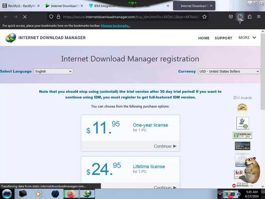Click the One-year license title
The image size is (265, 199).
[x=150, y=125]
